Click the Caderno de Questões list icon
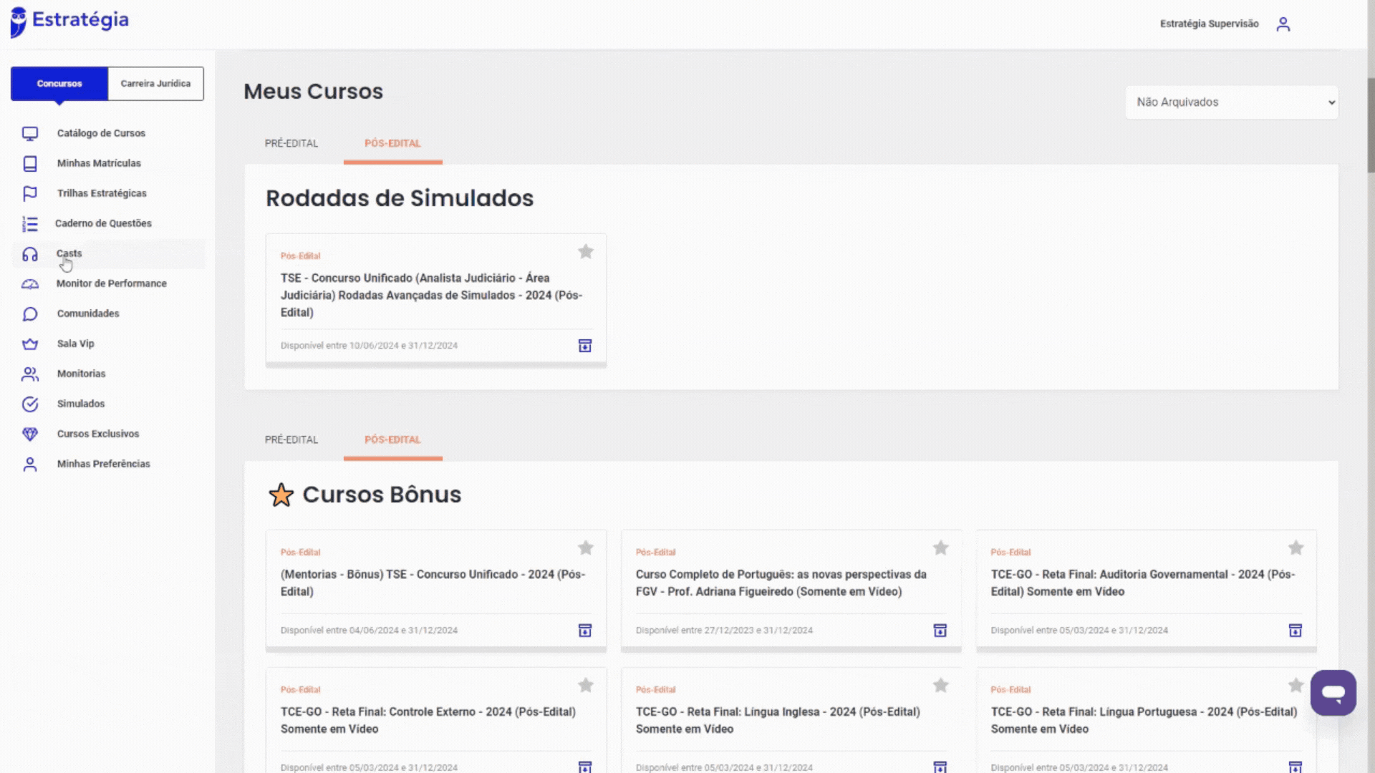This screenshot has width=1375, height=773. coord(29,224)
